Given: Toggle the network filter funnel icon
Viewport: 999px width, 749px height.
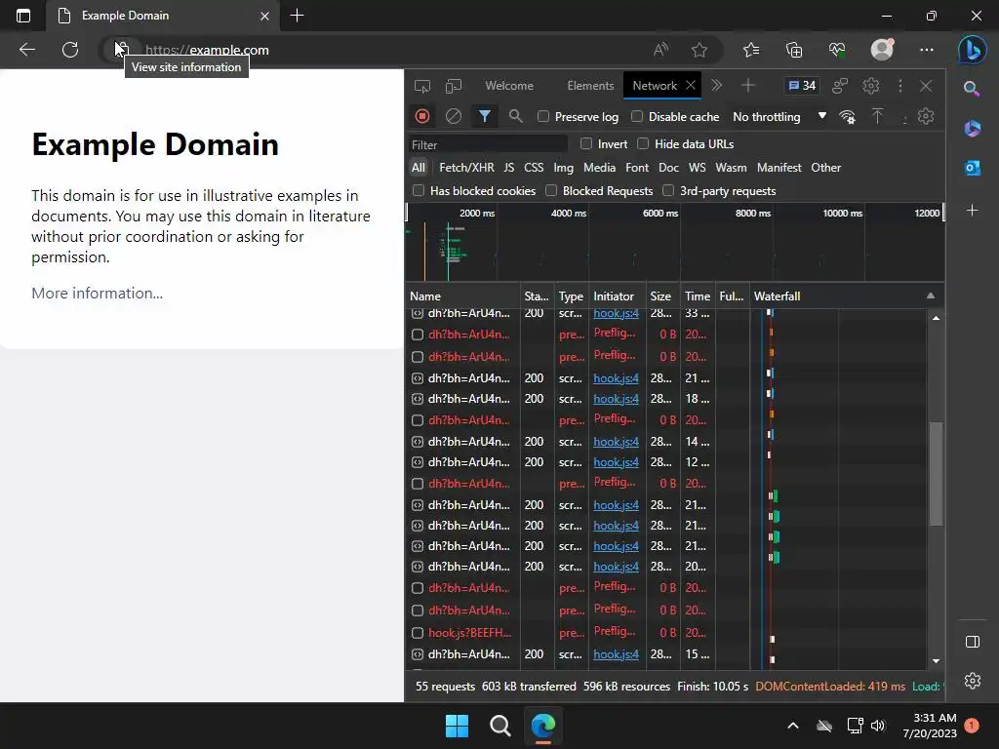Looking at the screenshot, I should (484, 117).
